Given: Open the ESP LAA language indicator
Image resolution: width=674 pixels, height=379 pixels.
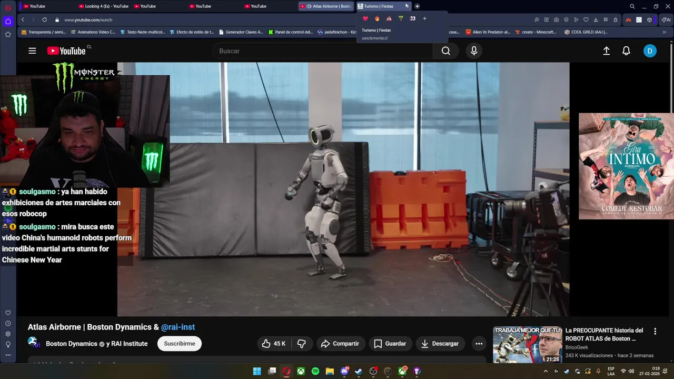Looking at the screenshot, I should tap(611, 371).
